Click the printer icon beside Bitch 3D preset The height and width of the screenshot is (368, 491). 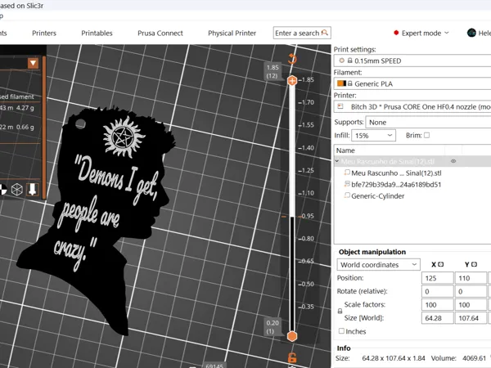340,106
